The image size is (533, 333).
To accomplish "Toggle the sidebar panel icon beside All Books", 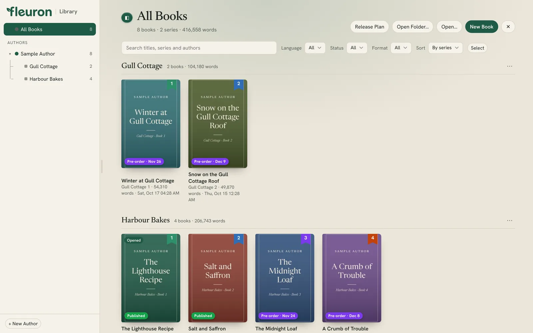I will (127, 18).
